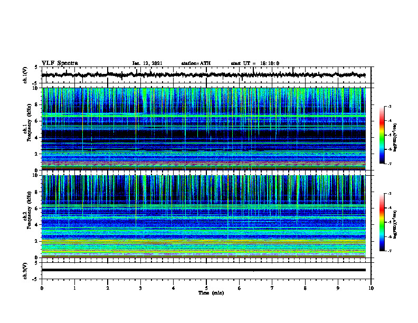Click the ch.2 spectrogram color scale bar
418x323 pixels.
click(x=382, y=222)
